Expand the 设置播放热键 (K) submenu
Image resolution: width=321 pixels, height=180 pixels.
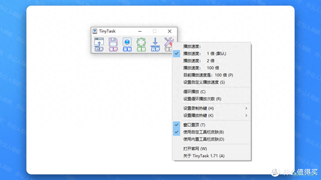[212, 115]
